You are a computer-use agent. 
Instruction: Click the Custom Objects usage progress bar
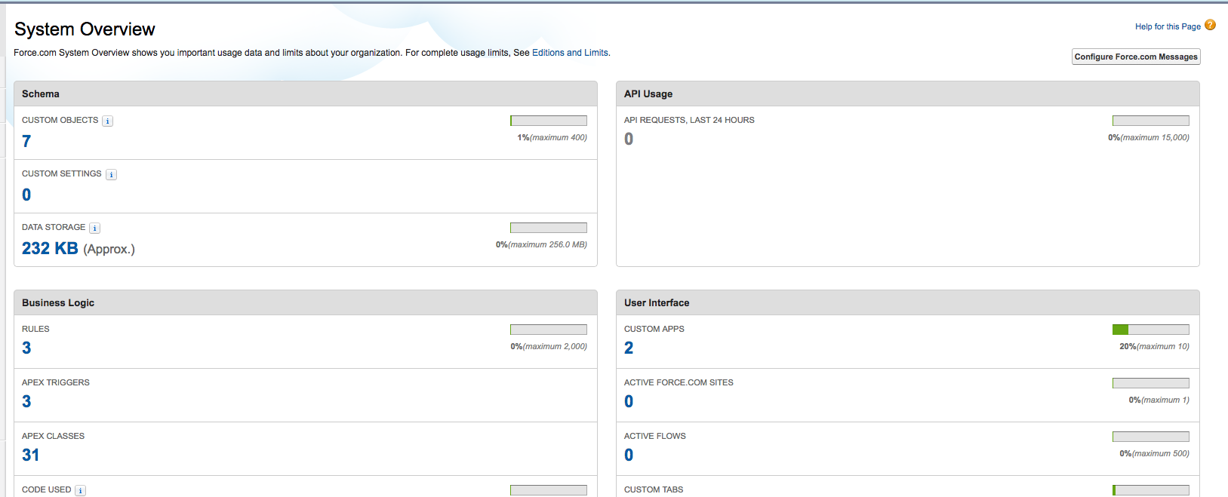tap(548, 121)
